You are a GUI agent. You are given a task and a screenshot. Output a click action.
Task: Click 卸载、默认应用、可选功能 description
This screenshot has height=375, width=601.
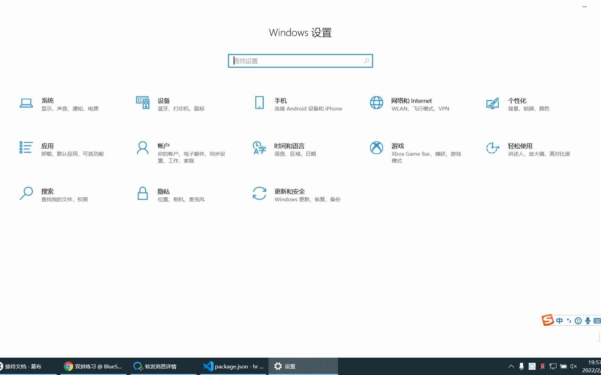click(72, 154)
